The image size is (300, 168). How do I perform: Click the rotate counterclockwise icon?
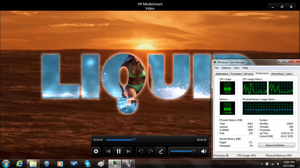pyautogui.click(x=141, y=151)
